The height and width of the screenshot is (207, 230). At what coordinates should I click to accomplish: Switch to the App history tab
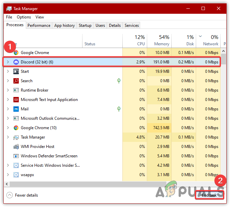64,25
